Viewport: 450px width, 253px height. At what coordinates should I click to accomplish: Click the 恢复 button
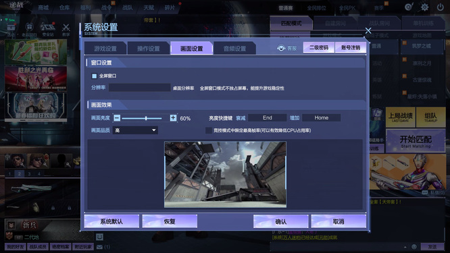pyautogui.click(x=170, y=221)
